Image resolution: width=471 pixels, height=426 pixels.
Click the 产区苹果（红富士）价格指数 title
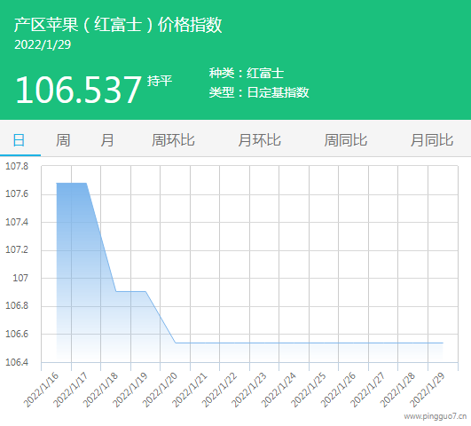click(x=118, y=25)
